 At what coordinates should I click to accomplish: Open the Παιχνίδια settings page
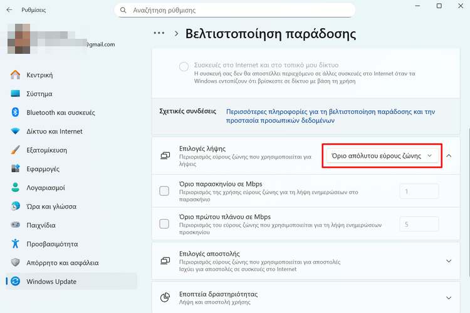tap(41, 225)
